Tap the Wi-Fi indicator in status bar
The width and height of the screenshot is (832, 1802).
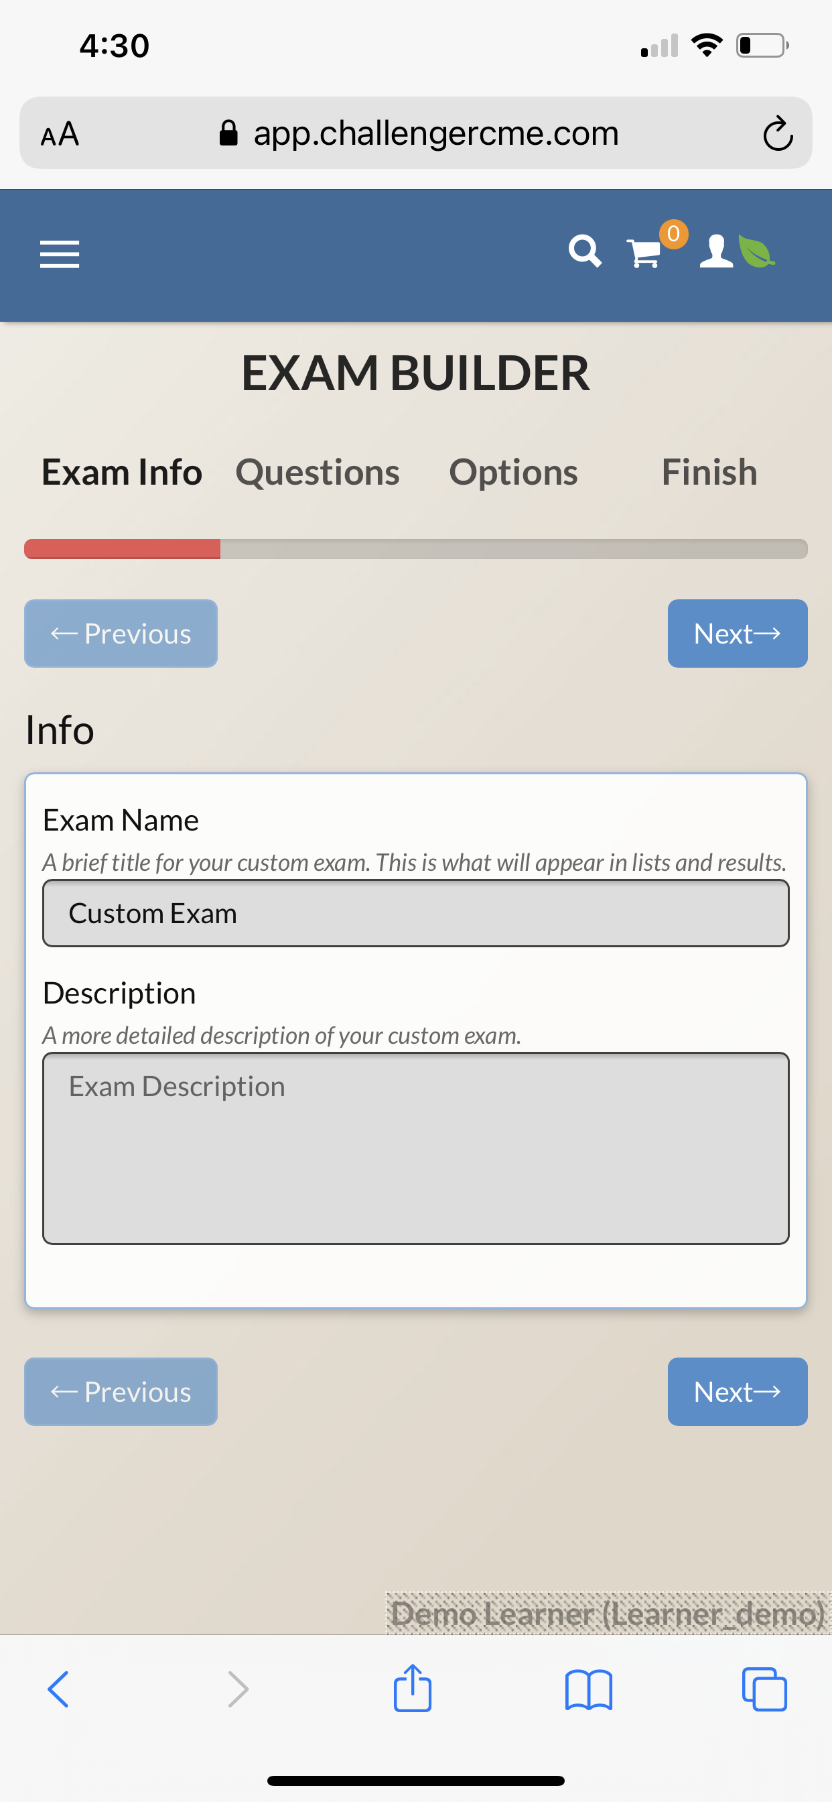[x=707, y=46]
